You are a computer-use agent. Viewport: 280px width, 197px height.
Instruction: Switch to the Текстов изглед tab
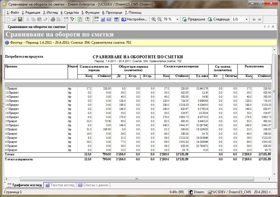(60, 185)
